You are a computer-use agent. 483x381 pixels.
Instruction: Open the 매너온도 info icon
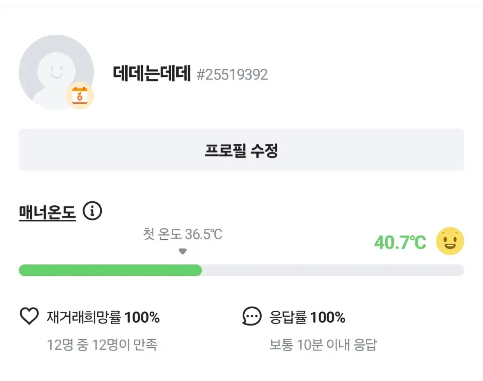tap(92, 211)
